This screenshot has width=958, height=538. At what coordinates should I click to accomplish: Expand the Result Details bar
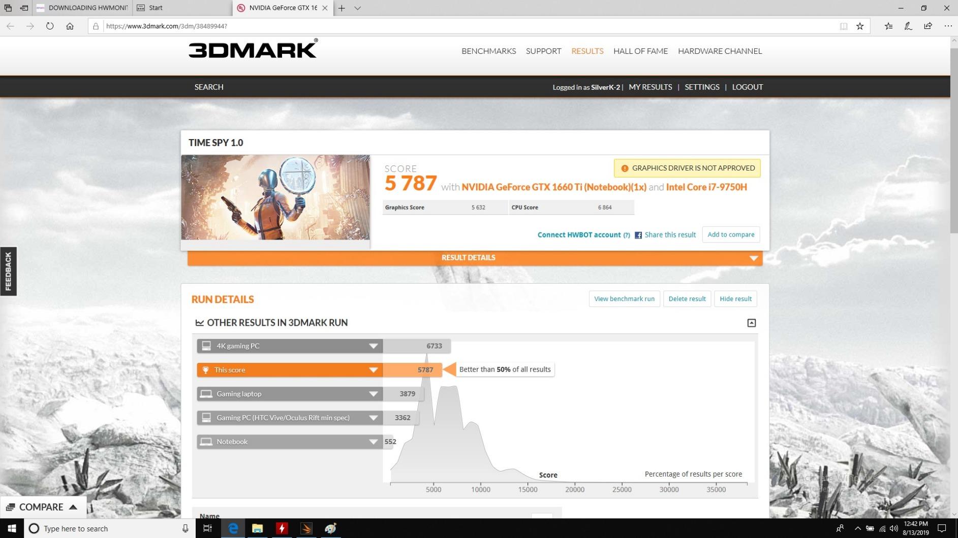tap(475, 258)
